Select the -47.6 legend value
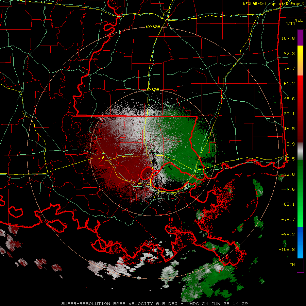The height and width of the screenshot is (306, 306). pyautogui.click(x=288, y=189)
